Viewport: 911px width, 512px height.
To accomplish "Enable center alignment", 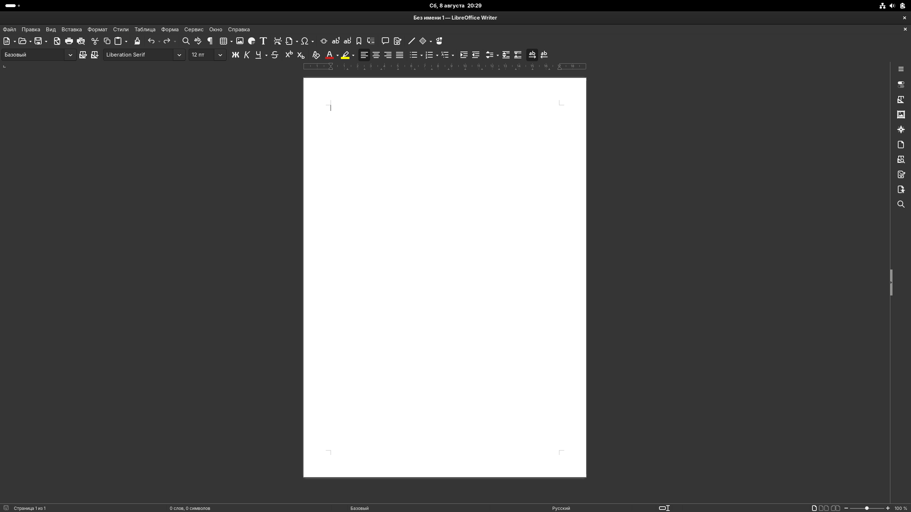I will click(x=376, y=55).
